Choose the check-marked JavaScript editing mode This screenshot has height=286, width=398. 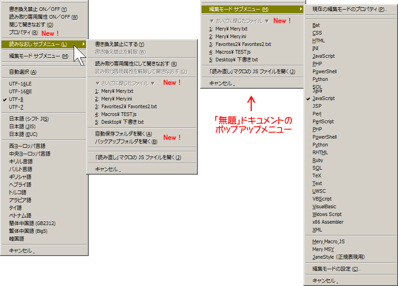tap(323, 98)
